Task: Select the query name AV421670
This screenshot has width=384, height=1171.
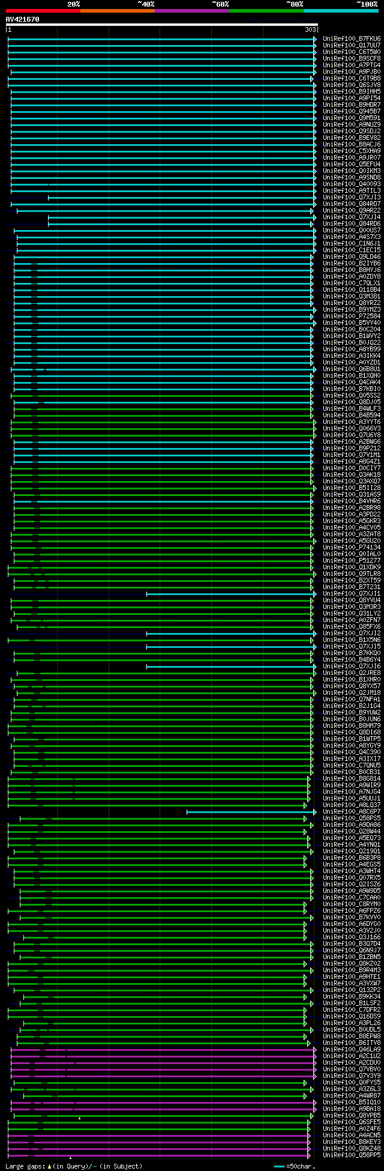Action: coord(22,19)
